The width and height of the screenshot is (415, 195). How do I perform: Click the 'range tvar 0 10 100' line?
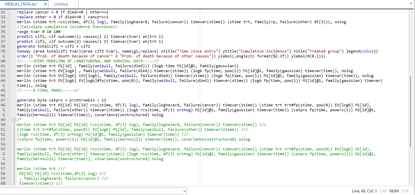pyautogui.click(x=39, y=32)
